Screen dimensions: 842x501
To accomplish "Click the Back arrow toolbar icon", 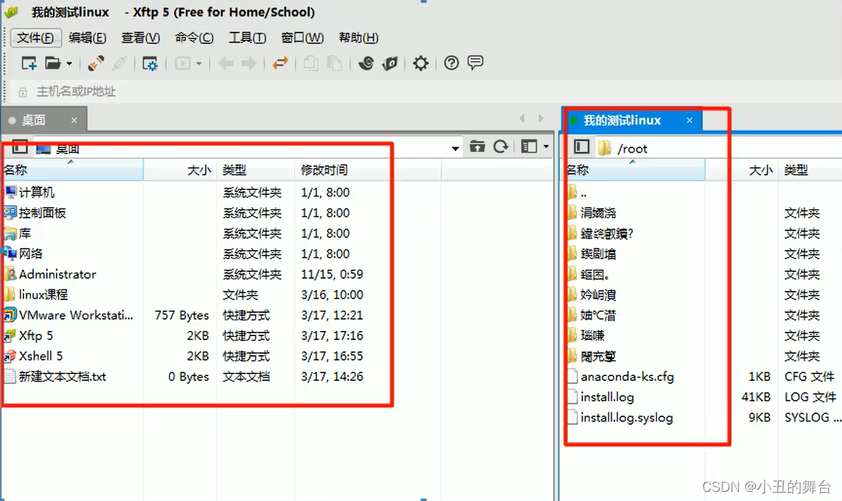I will click(225, 63).
